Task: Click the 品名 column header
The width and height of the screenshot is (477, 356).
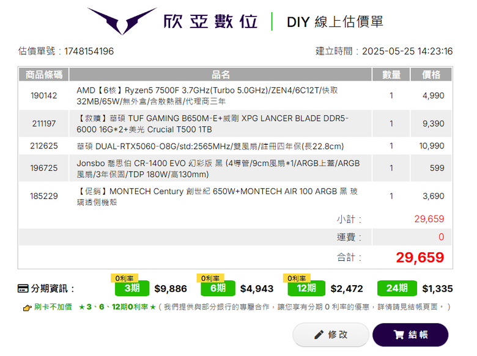Action: tap(221, 74)
